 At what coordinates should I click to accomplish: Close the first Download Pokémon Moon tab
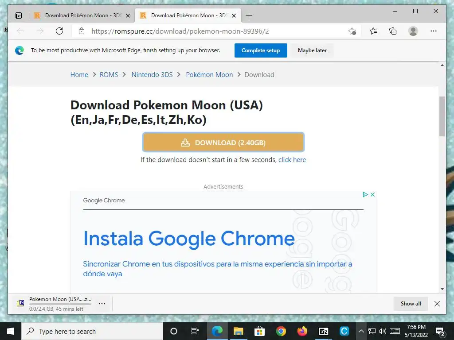coord(128,15)
